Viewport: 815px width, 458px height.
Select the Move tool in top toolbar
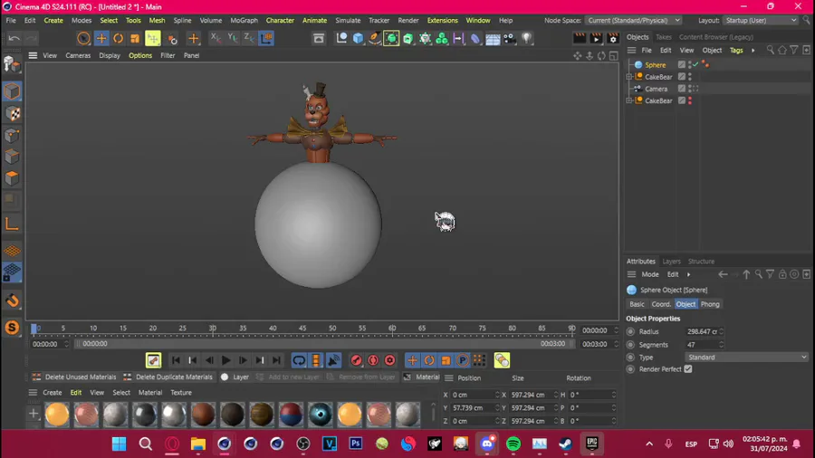click(x=101, y=38)
